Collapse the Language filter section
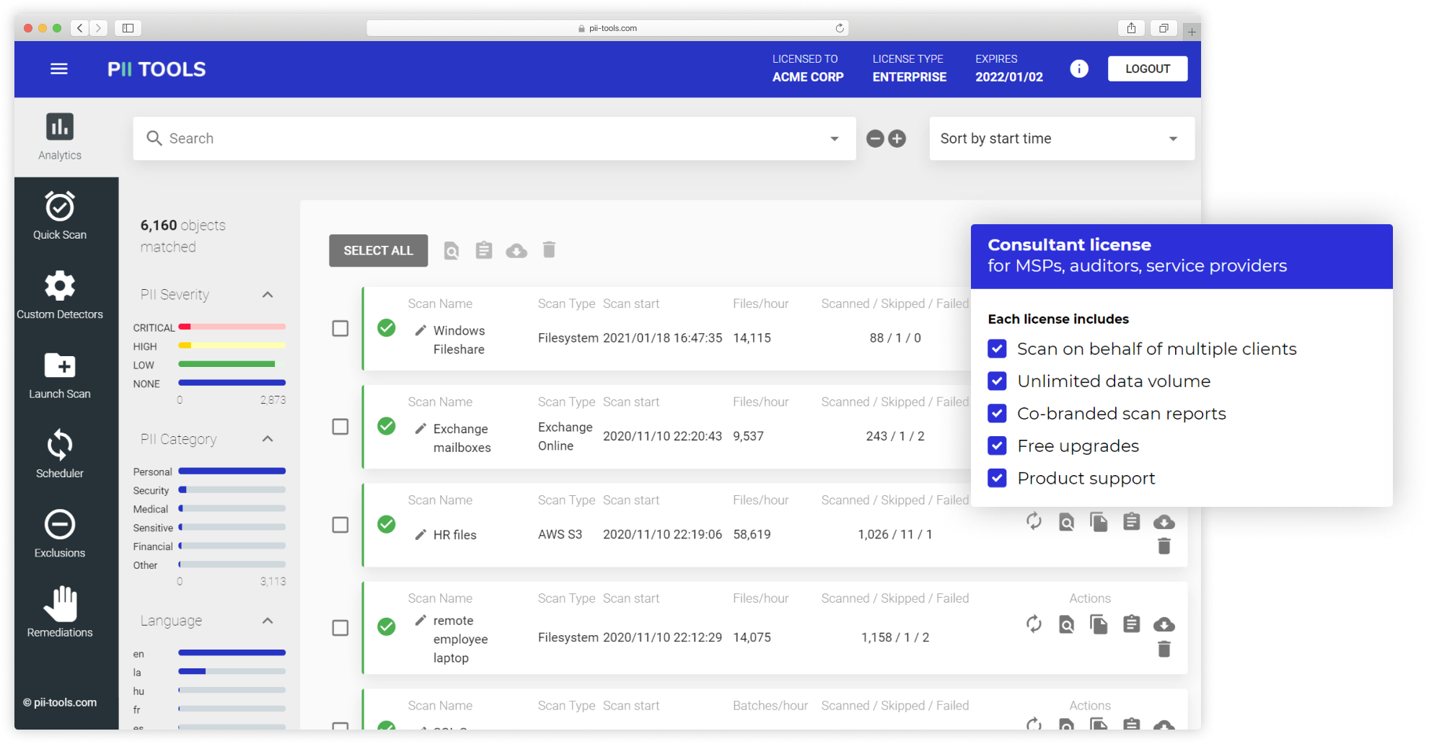 [x=268, y=621]
